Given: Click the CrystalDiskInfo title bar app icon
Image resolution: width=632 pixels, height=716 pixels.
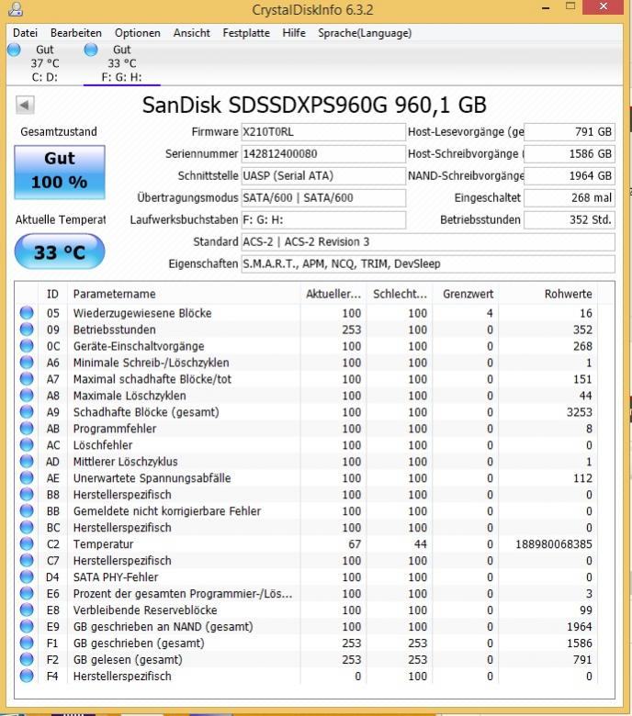Looking at the screenshot, I should pos(15,9).
